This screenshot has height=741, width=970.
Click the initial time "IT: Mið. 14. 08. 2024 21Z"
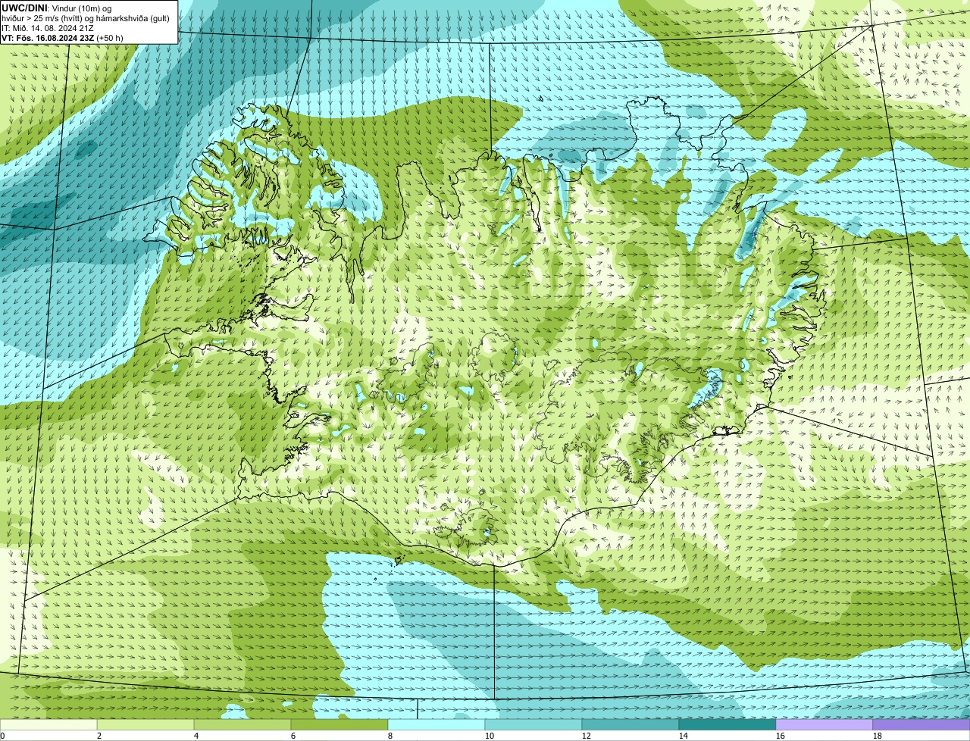48,27
